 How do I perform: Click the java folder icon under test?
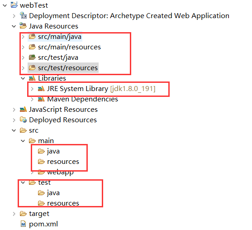41,193
